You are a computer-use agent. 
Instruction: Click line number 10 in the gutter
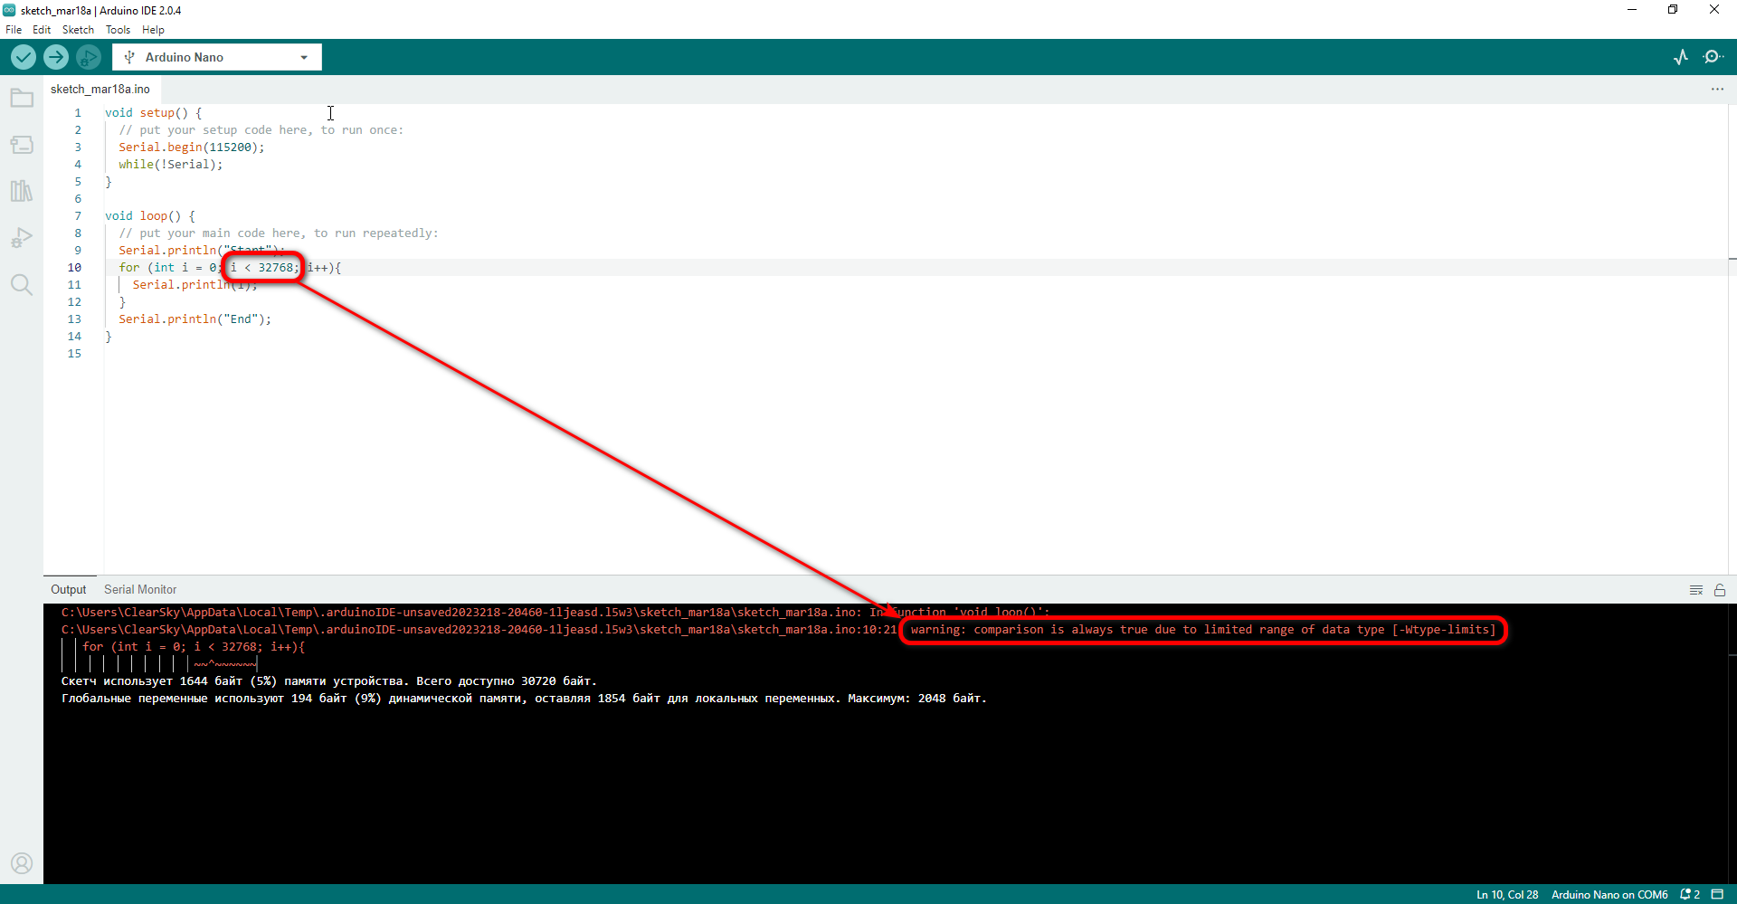74,268
